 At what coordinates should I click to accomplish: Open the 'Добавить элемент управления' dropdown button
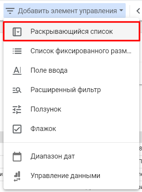click(64, 10)
